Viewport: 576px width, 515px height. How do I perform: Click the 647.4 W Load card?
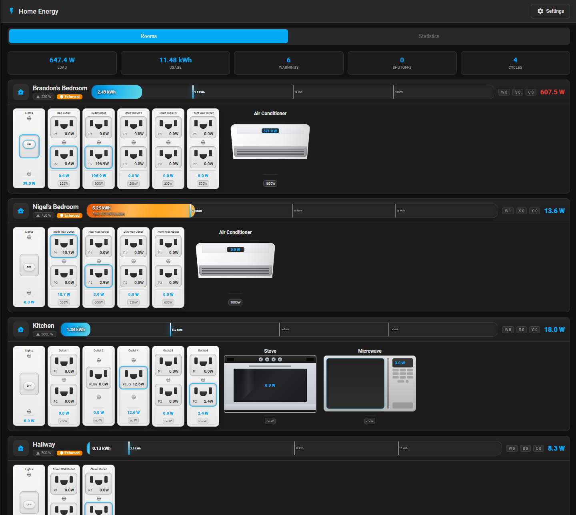[x=62, y=63]
